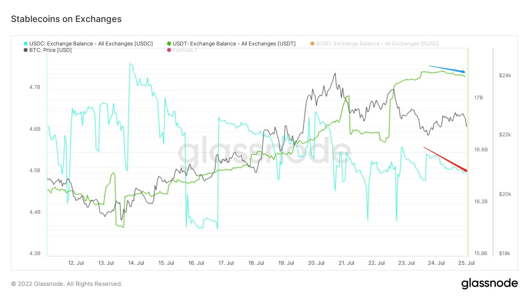The width and height of the screenshot is (529, 297).
Task: Click the dark grey BTC Price legend dot
Action: (26, 50)
